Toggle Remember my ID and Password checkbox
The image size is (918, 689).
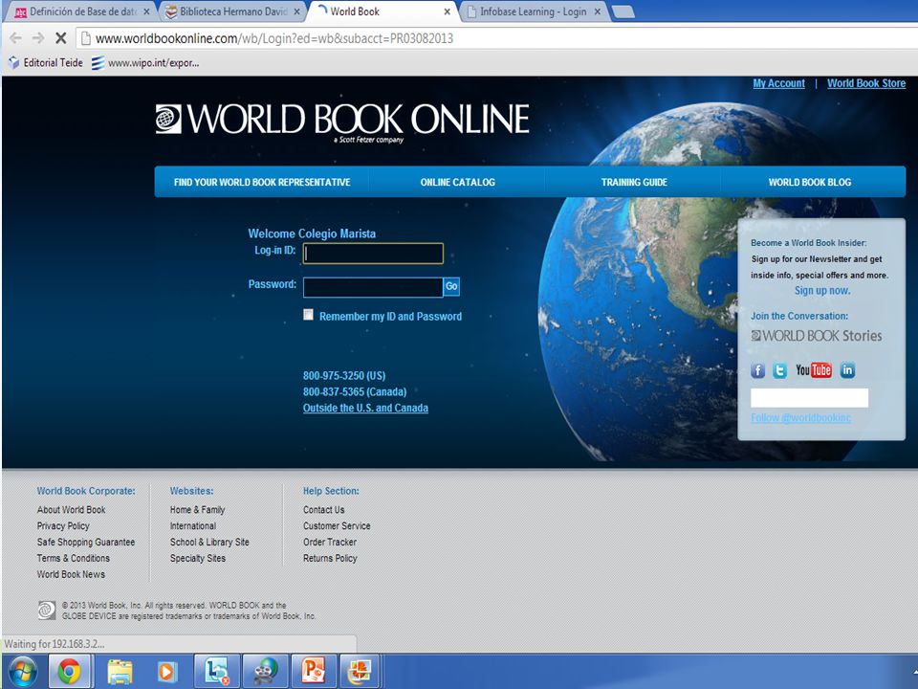coord(308,315)
